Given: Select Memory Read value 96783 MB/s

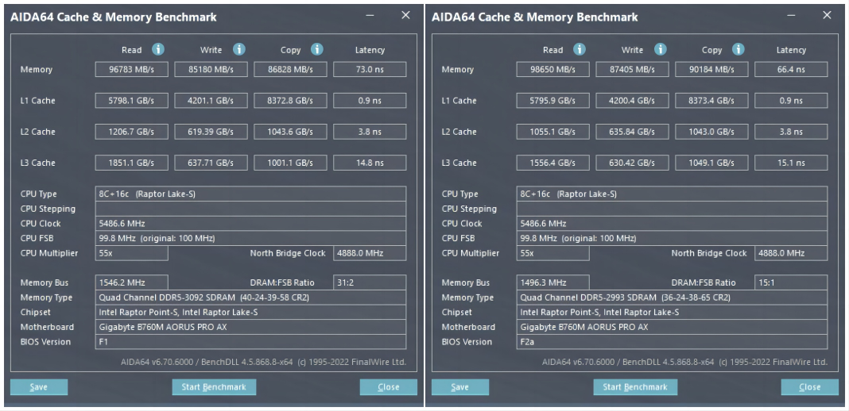Looking at the screenshot, I should [132, 69].
